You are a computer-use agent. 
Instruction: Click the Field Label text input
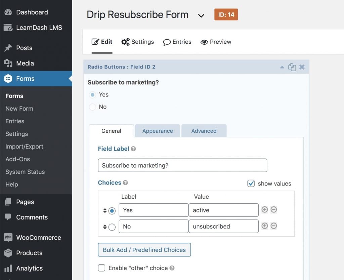point(182,165)
